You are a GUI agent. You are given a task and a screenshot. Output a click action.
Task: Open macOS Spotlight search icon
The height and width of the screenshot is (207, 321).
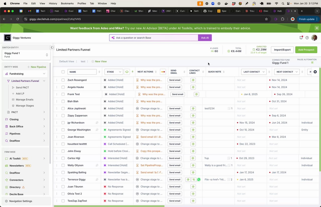tap(283, 3)
